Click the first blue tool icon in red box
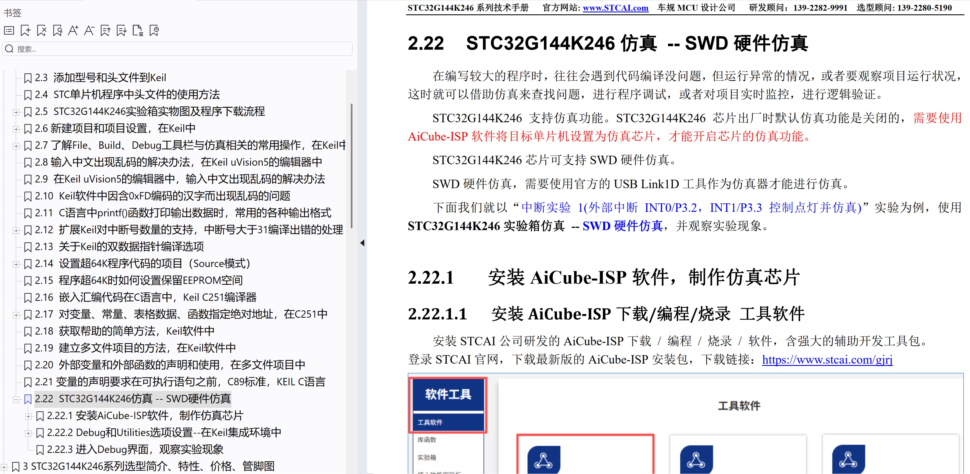 544,459
